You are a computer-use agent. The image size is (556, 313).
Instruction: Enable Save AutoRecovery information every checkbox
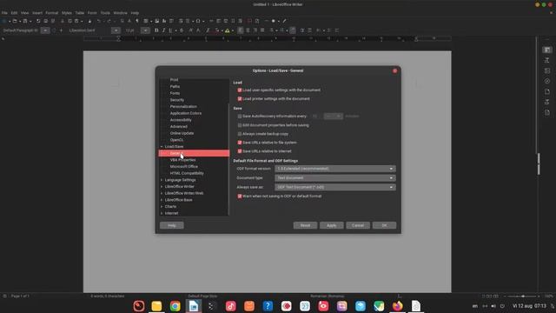click(x=240, y=116)
